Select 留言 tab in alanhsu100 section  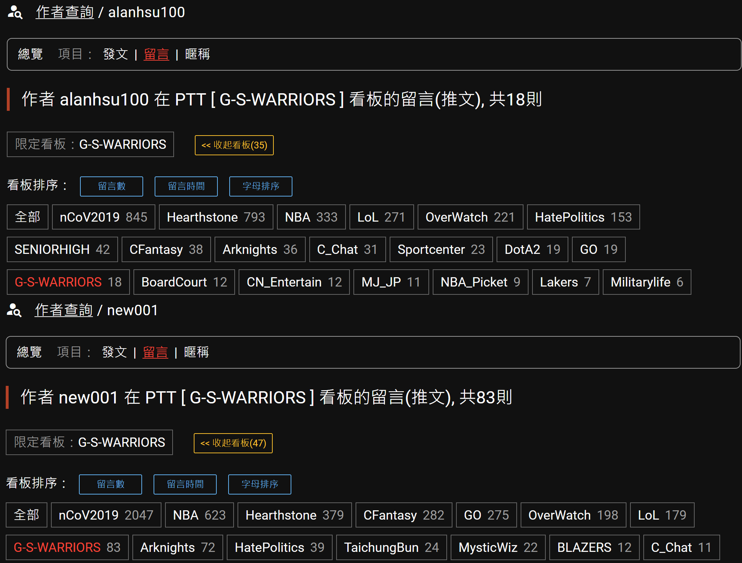coord(156,54)
